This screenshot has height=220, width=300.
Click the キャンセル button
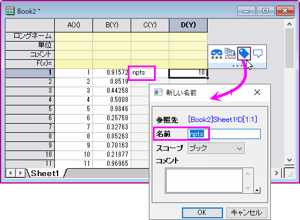(246, 213)
